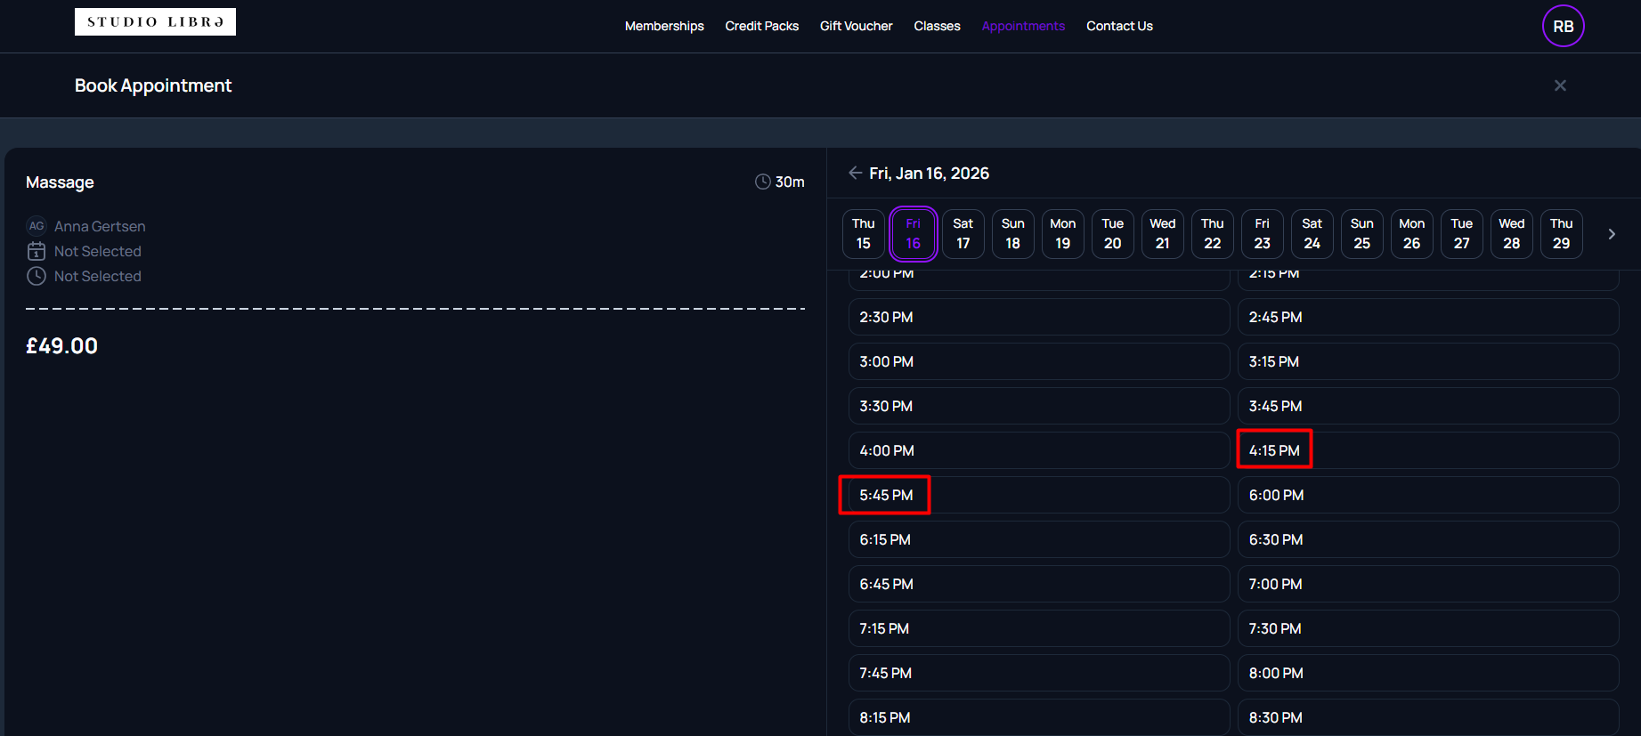Pick the 4:15 PM time slot
Image resolution: width=1641 pixels, height=736 pixels.
tap(1428, 450)
